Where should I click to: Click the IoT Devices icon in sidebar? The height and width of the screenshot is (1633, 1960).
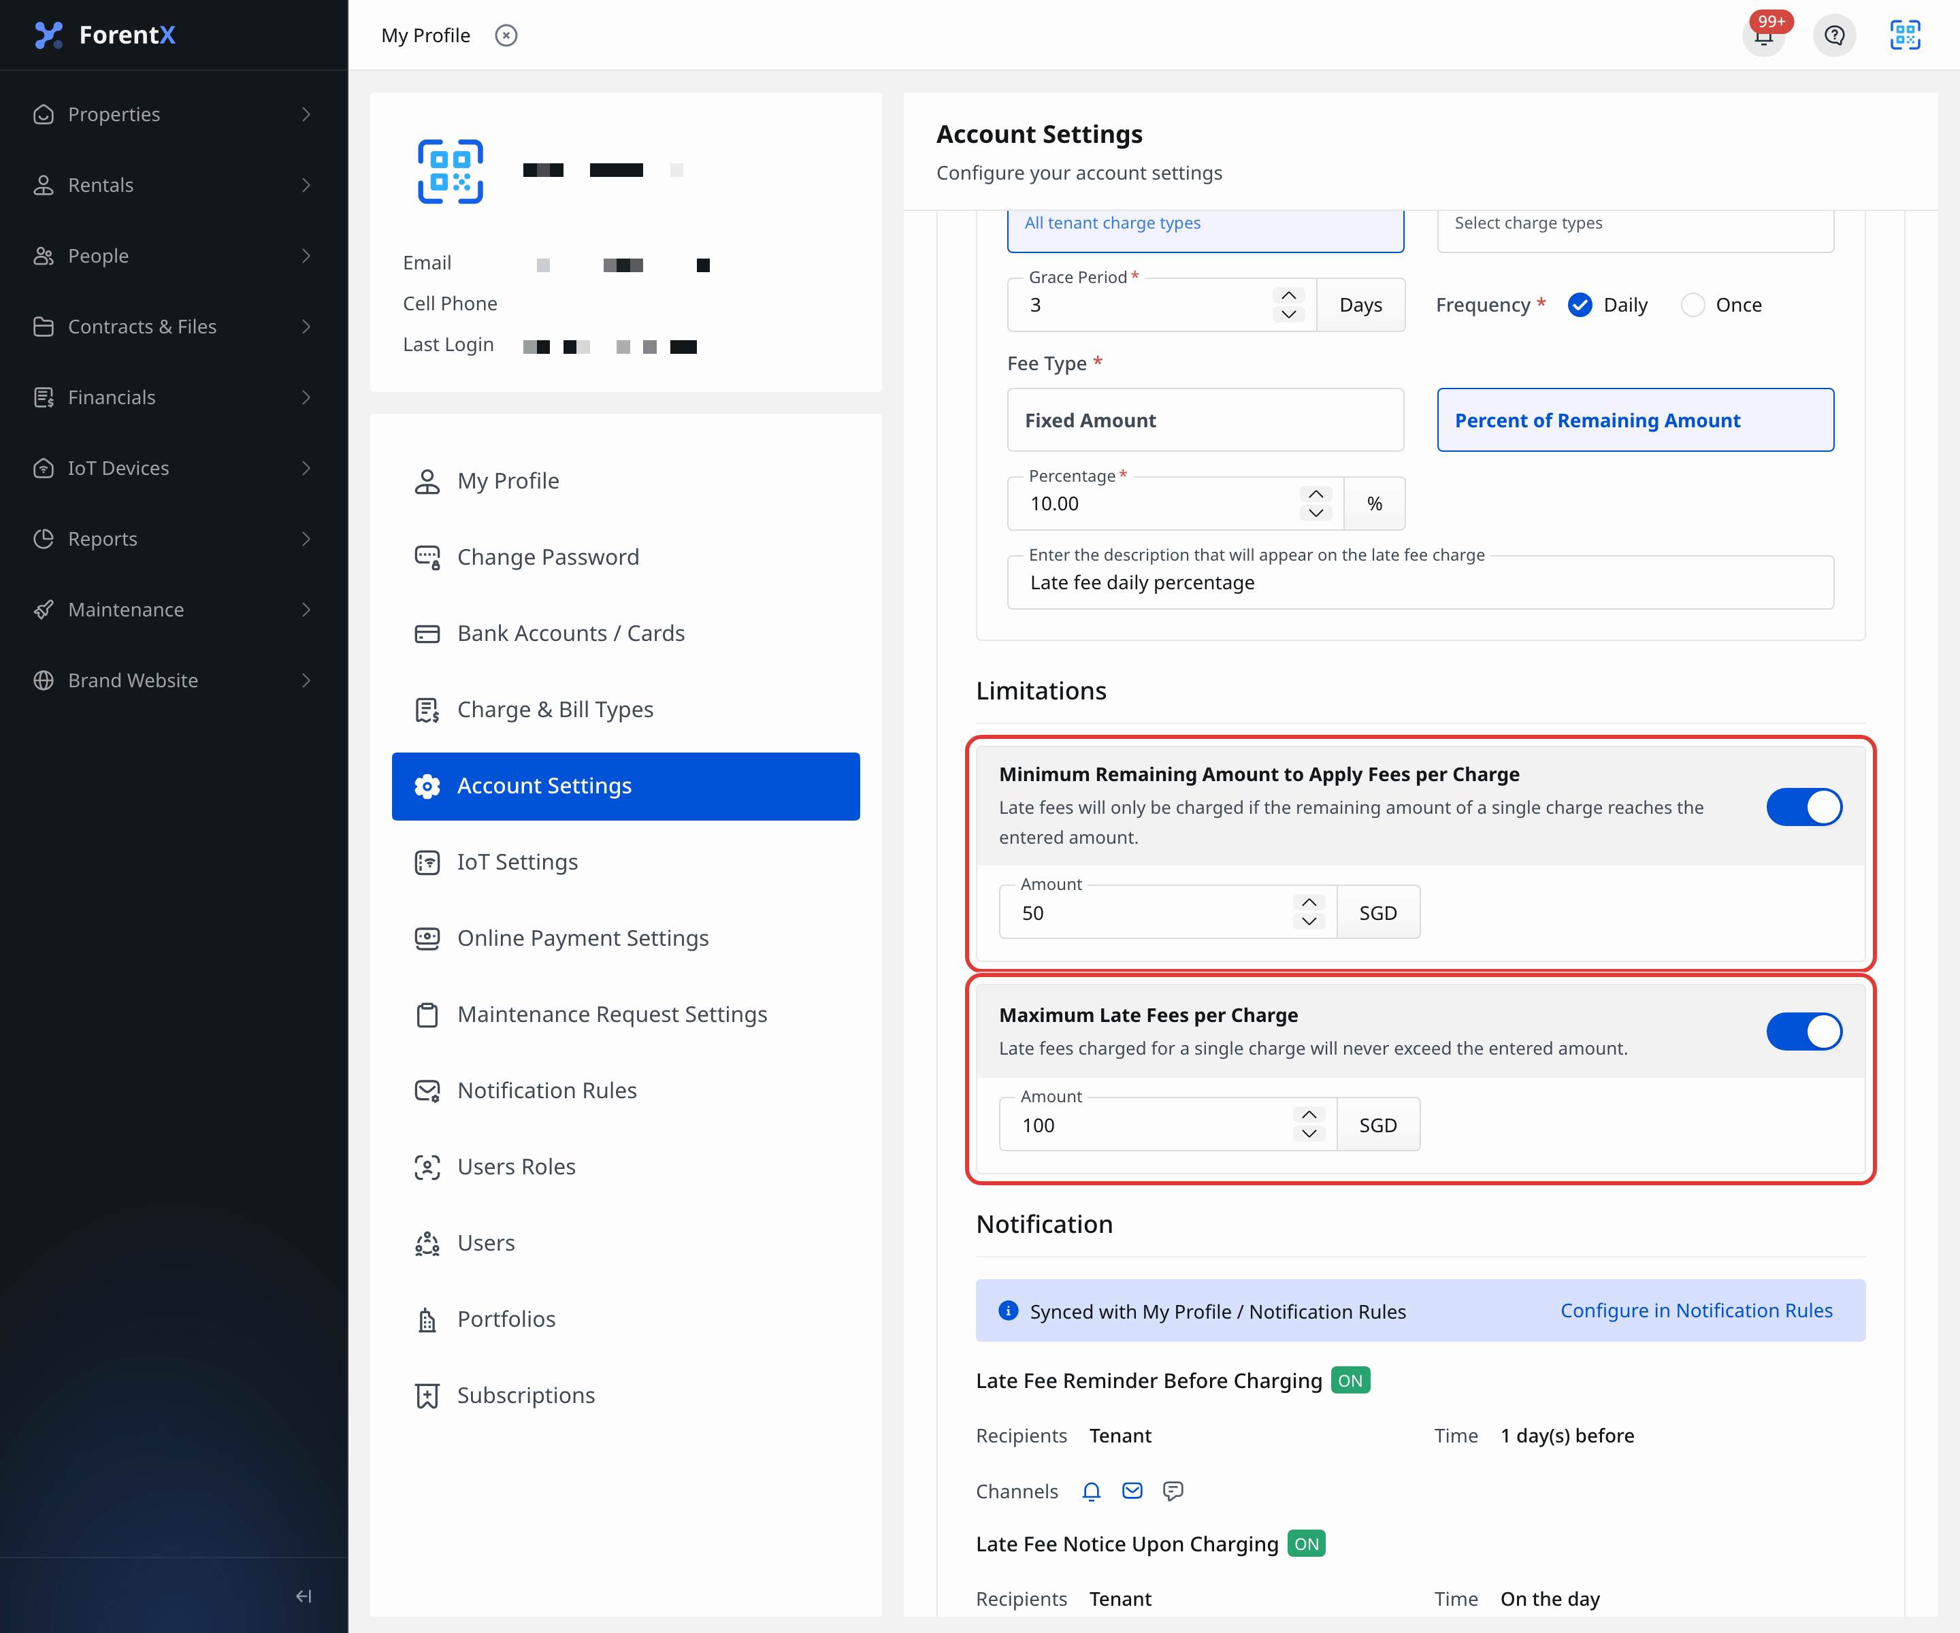tap(43, 467)
